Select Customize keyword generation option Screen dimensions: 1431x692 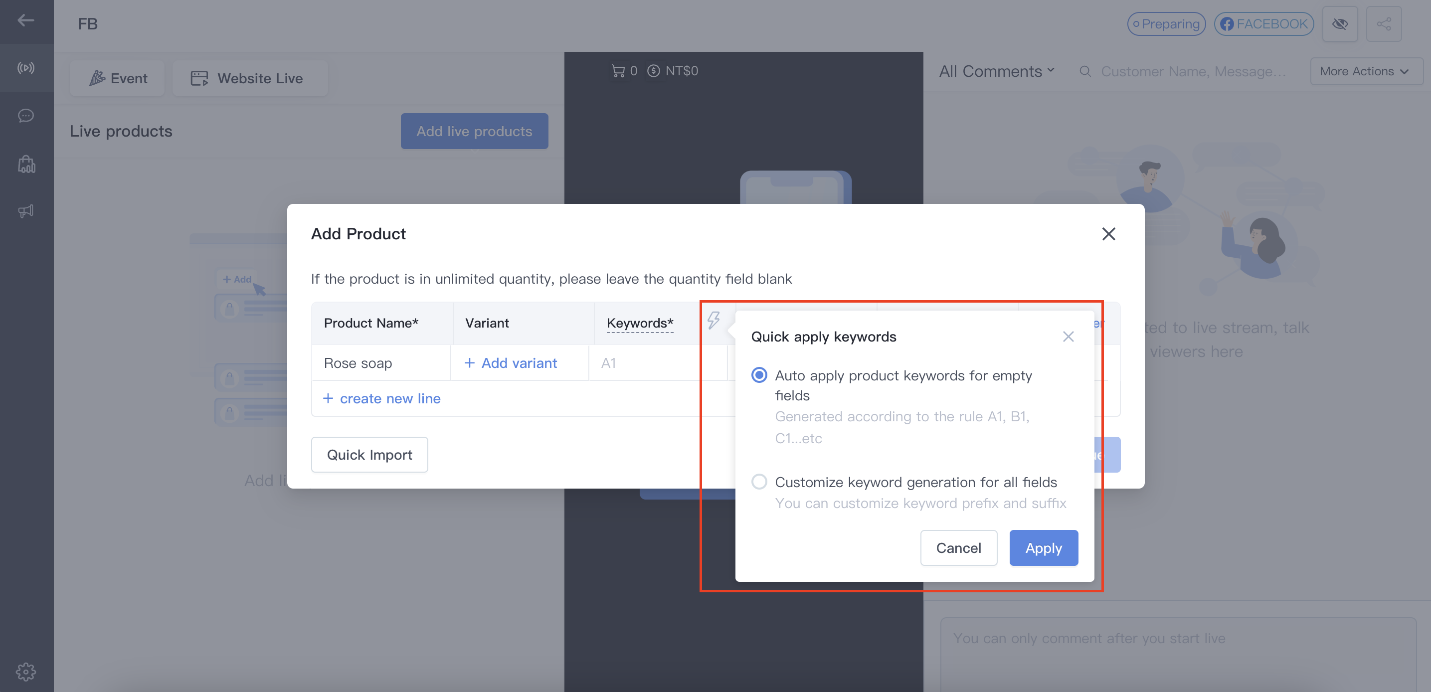pyautogui.click(x=759, y=482)
